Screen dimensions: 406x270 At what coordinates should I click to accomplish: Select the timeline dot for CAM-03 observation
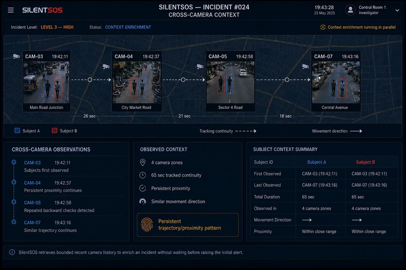coord(14,162)
